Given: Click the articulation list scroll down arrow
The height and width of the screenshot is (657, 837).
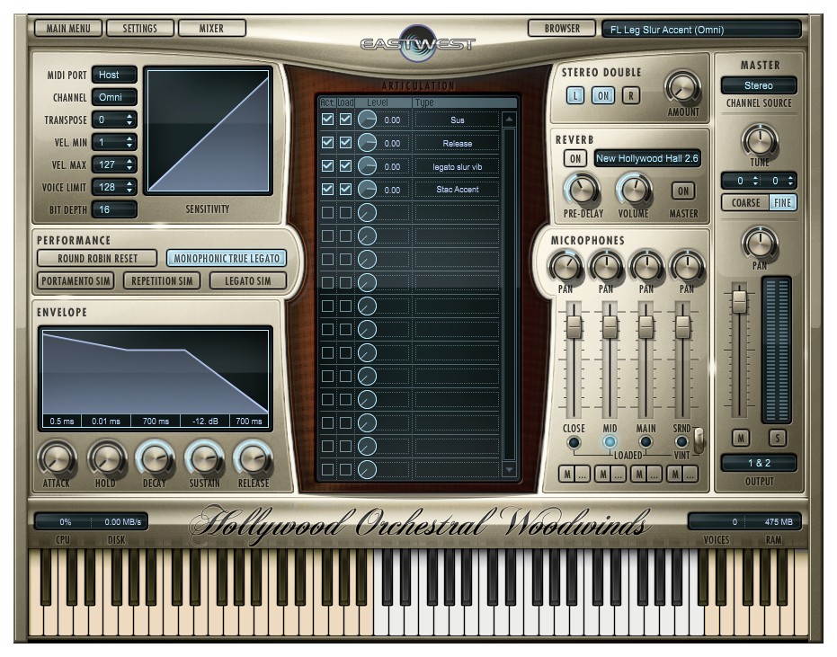Looking at the screenshot, I should pos(509,469).
